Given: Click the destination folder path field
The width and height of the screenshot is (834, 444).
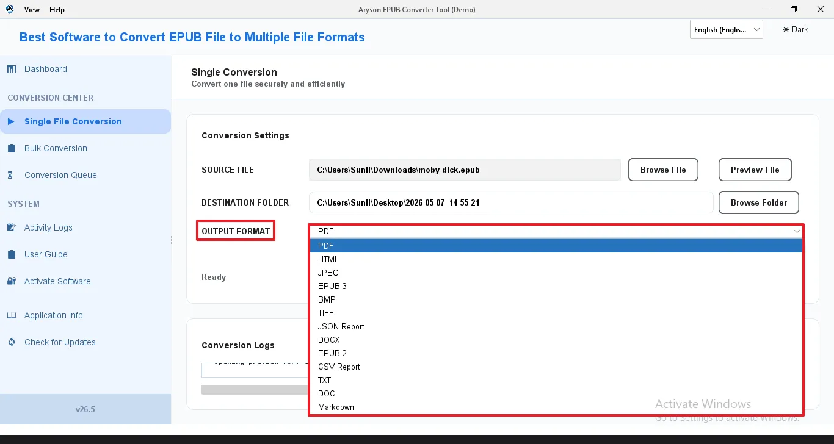Looking at the screenshot, I should click(511, 202).
